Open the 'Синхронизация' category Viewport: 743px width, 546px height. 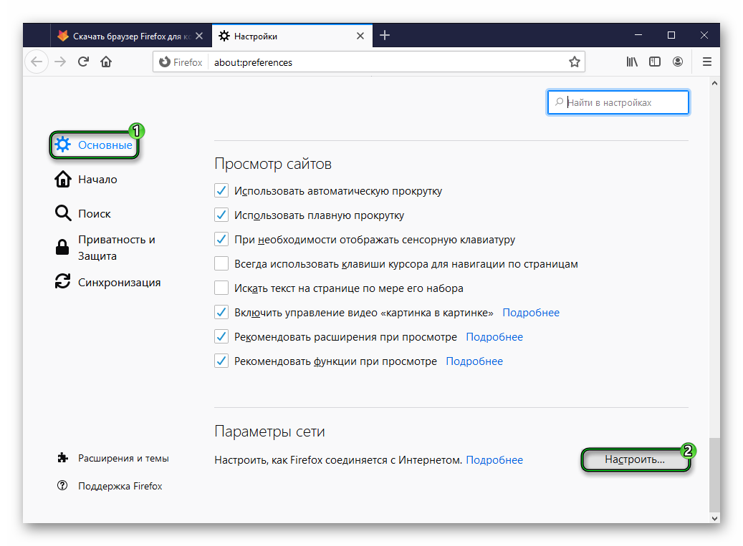pyautogui.click(x=108, y=282)
